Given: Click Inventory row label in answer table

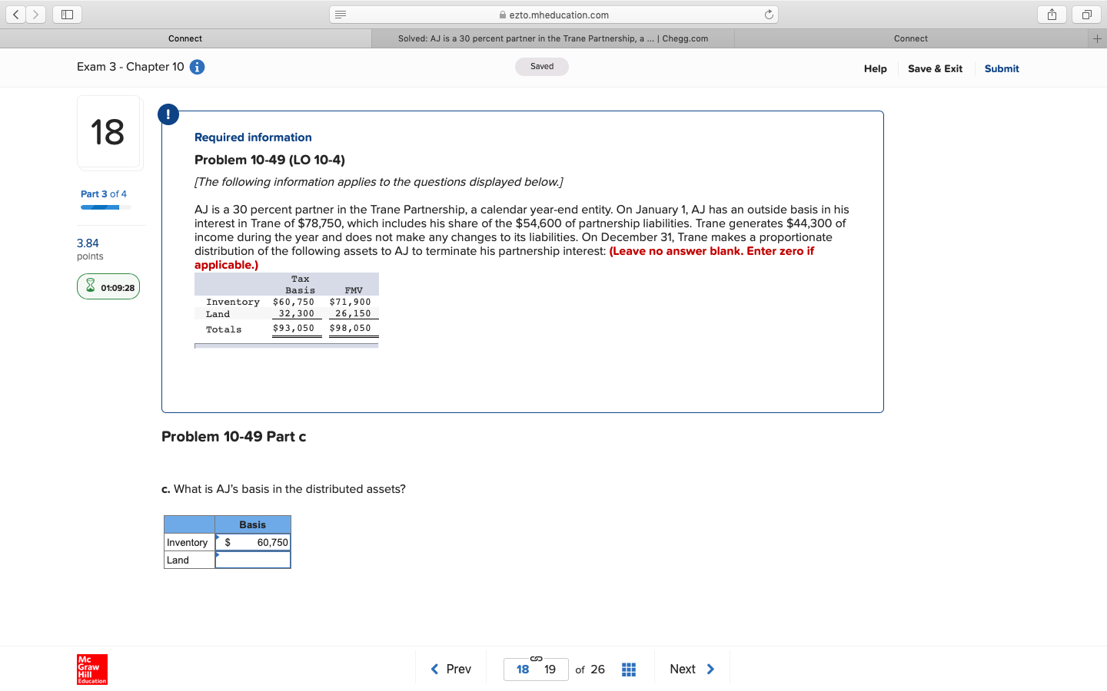Looking at the screenshot, I should (189, 542).
